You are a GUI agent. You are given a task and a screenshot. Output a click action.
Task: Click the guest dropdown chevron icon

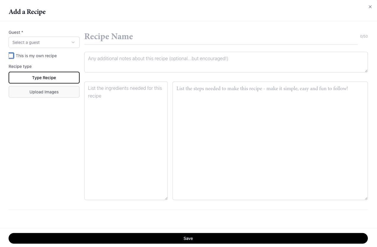[73, 42]
